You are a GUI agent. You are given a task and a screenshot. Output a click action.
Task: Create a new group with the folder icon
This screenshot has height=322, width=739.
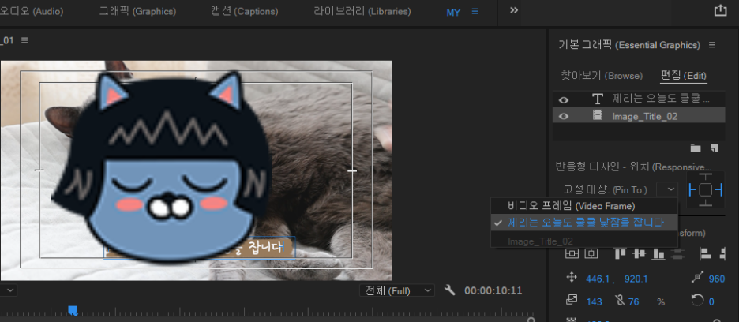696,148
